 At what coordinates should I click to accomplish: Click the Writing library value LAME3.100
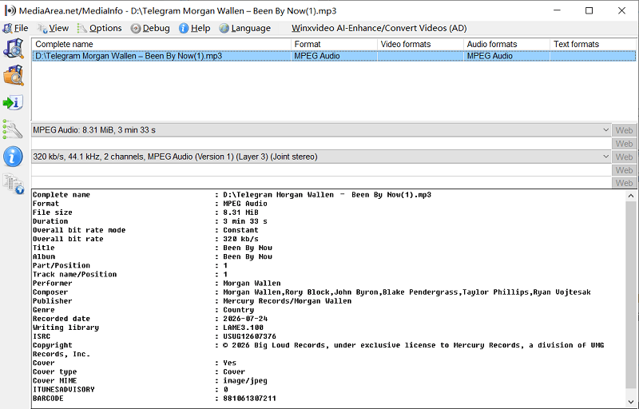pos(243,328)
